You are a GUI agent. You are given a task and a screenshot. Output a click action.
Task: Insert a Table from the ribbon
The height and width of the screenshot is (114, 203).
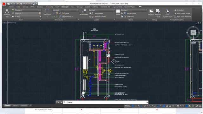[x=118, y=12]
